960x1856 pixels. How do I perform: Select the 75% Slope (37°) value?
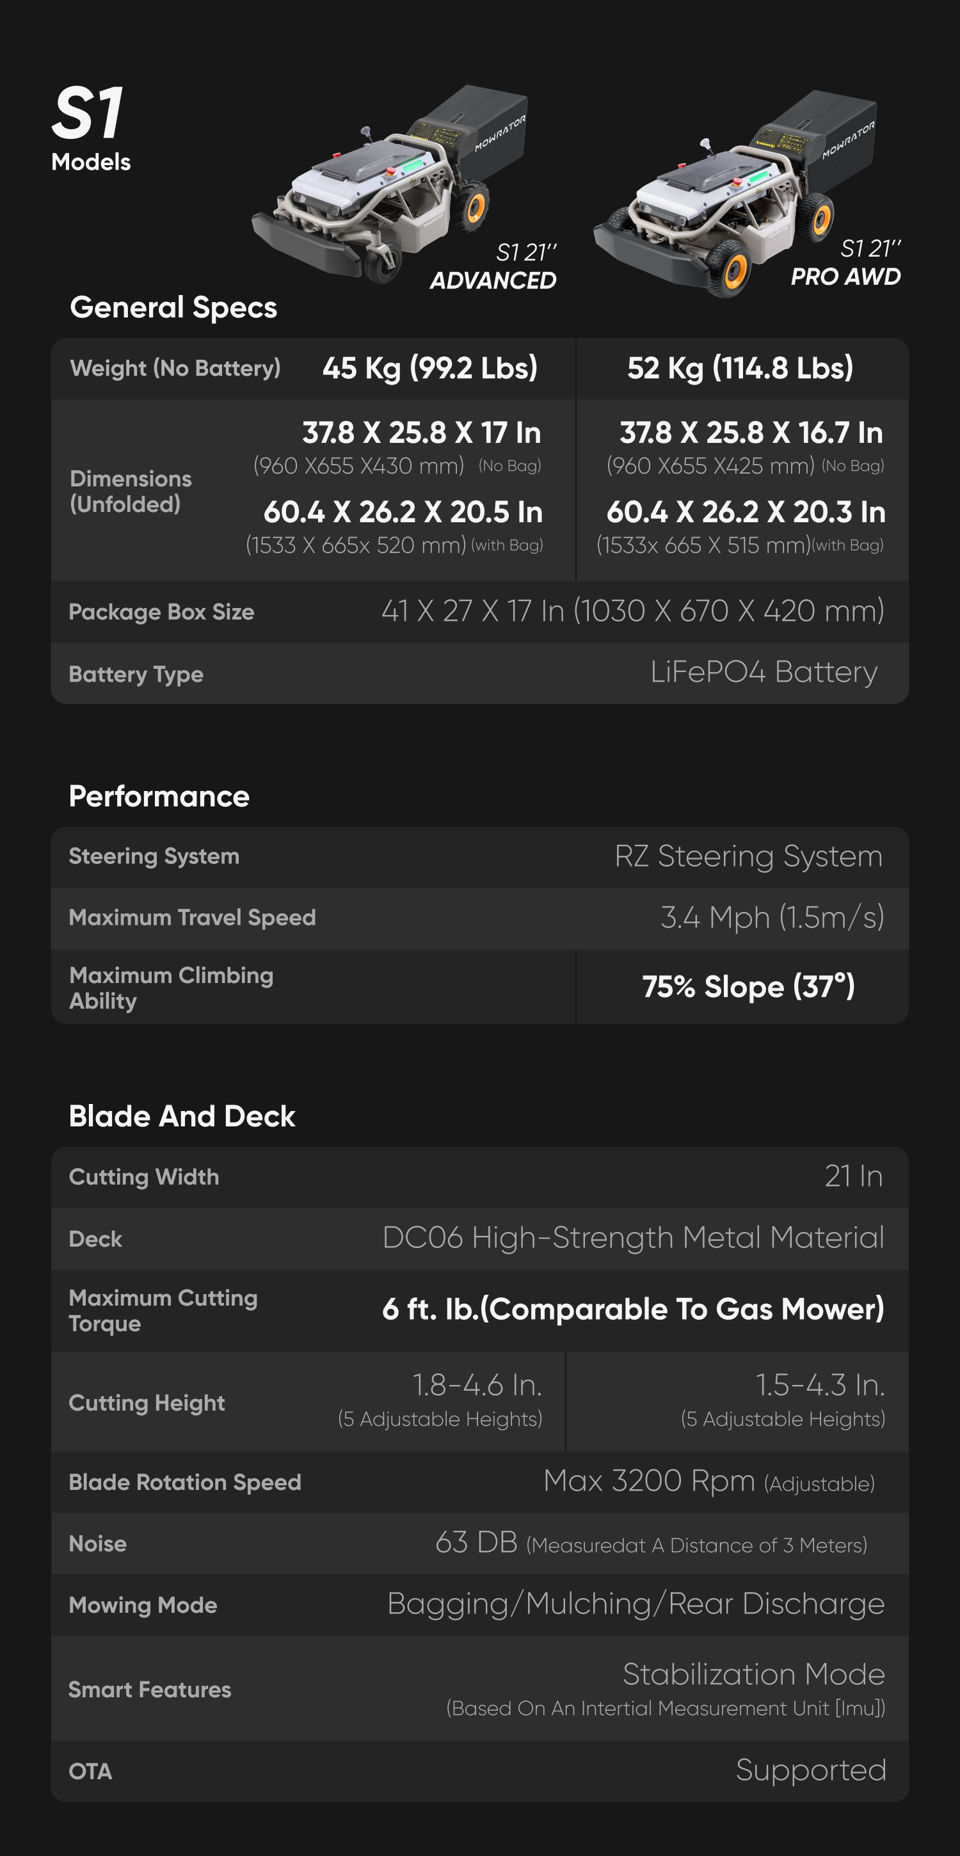click(x=748, y=986)
